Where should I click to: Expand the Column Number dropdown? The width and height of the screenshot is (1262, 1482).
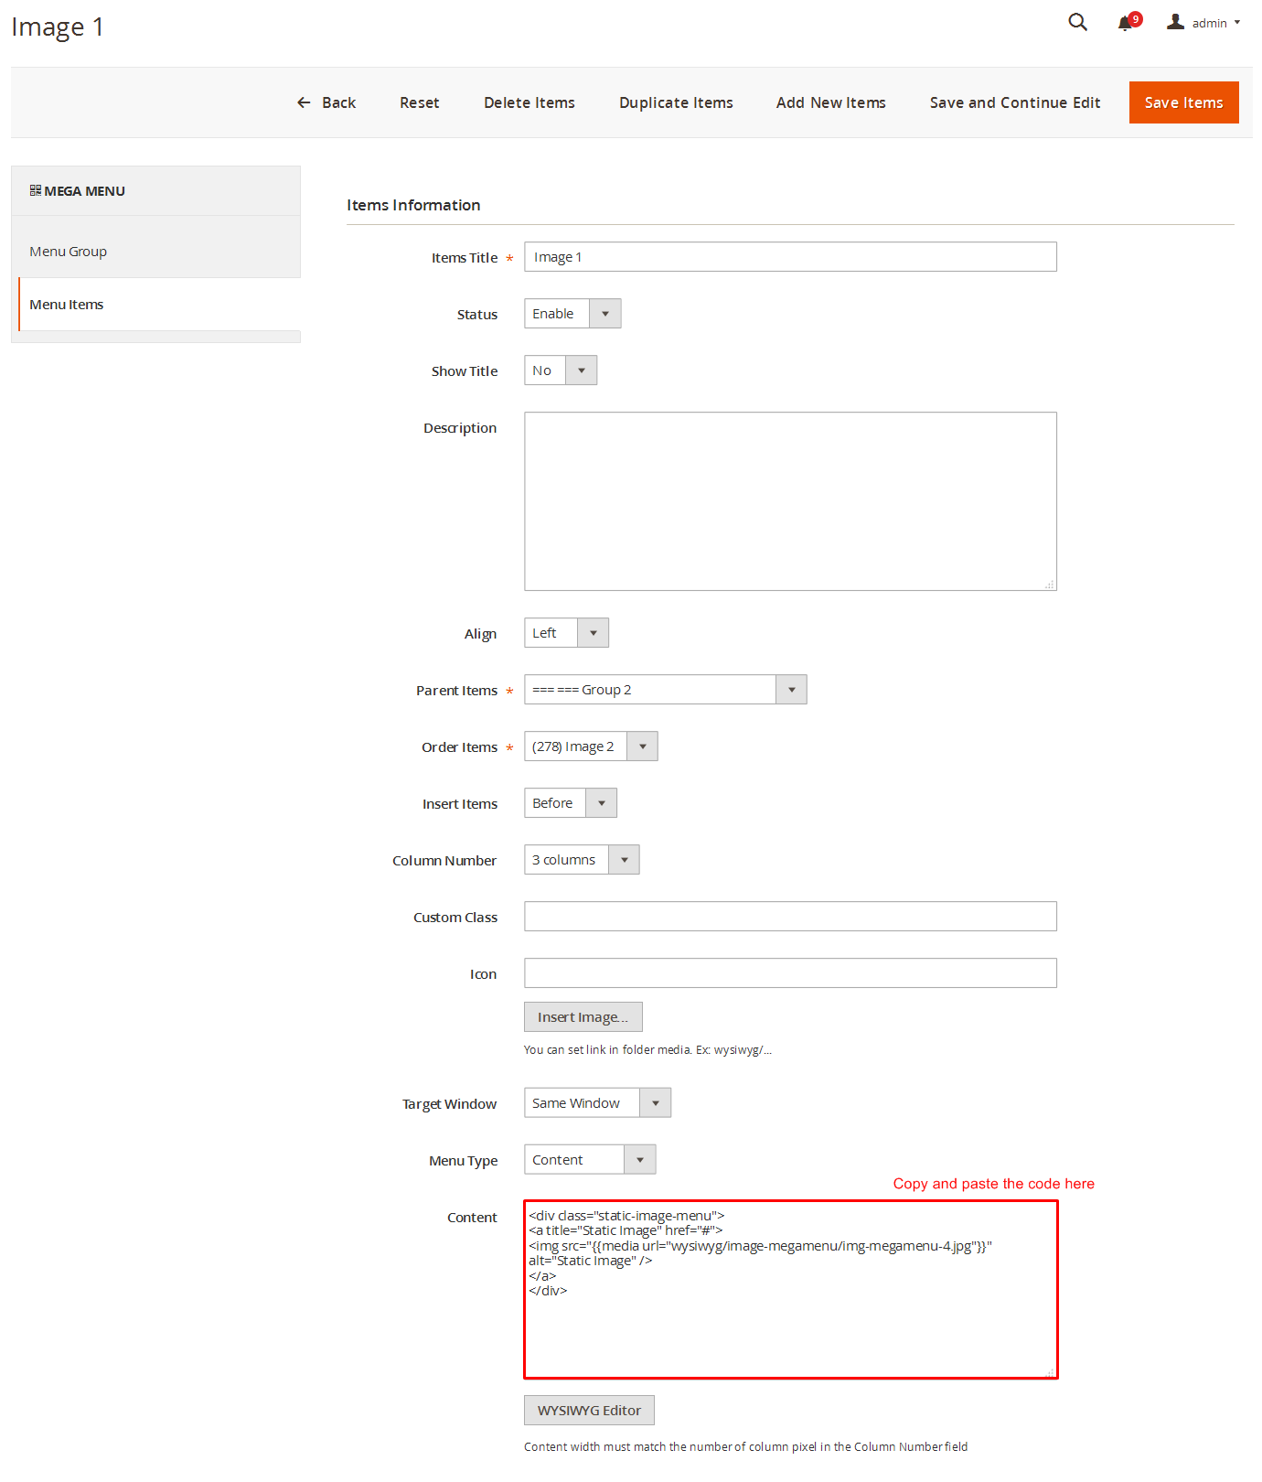coord(581,860)
